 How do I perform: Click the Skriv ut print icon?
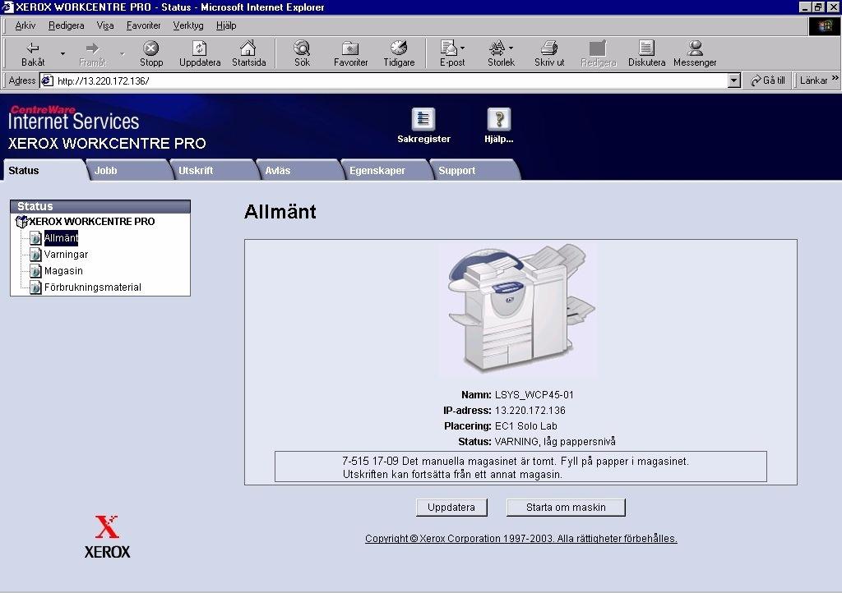(548, 48)
